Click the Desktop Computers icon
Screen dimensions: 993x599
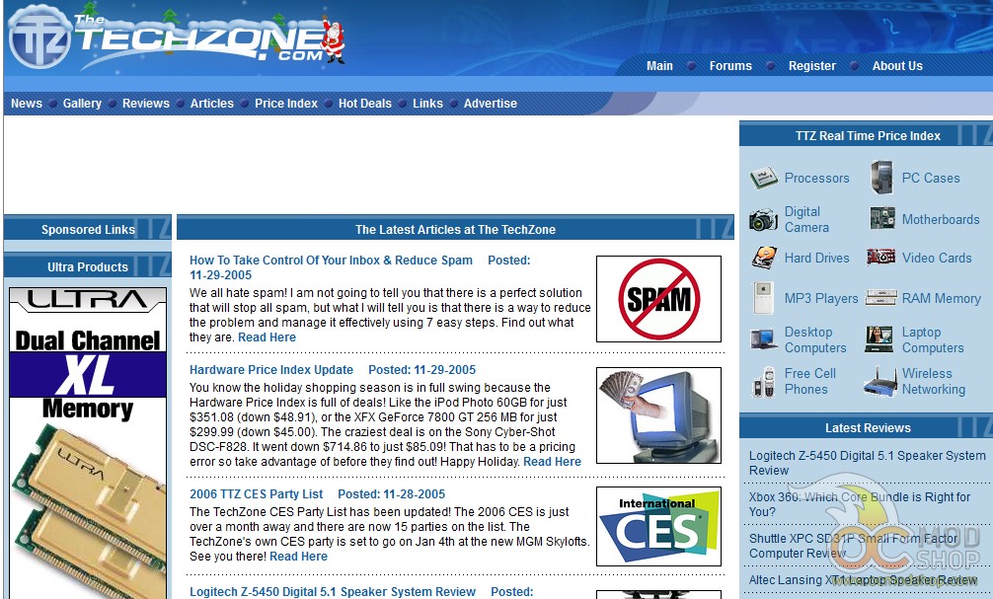click(763, 339)
